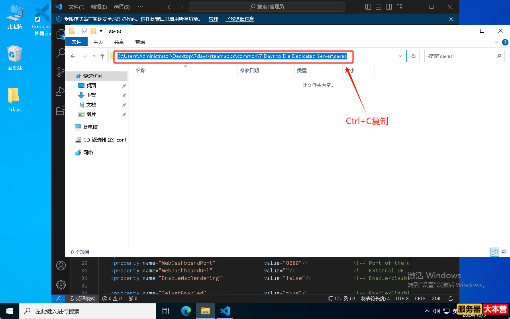Go back in VS Code navigation history
The image size is (510, 319).
coord(170,7)
